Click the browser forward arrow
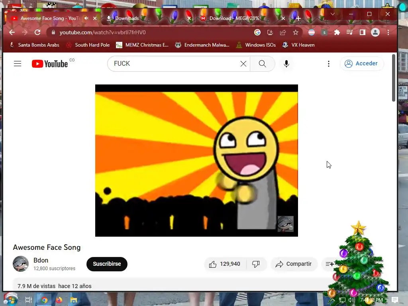The width and height of the screenshot is (408, 306). (x=25, y=32)
